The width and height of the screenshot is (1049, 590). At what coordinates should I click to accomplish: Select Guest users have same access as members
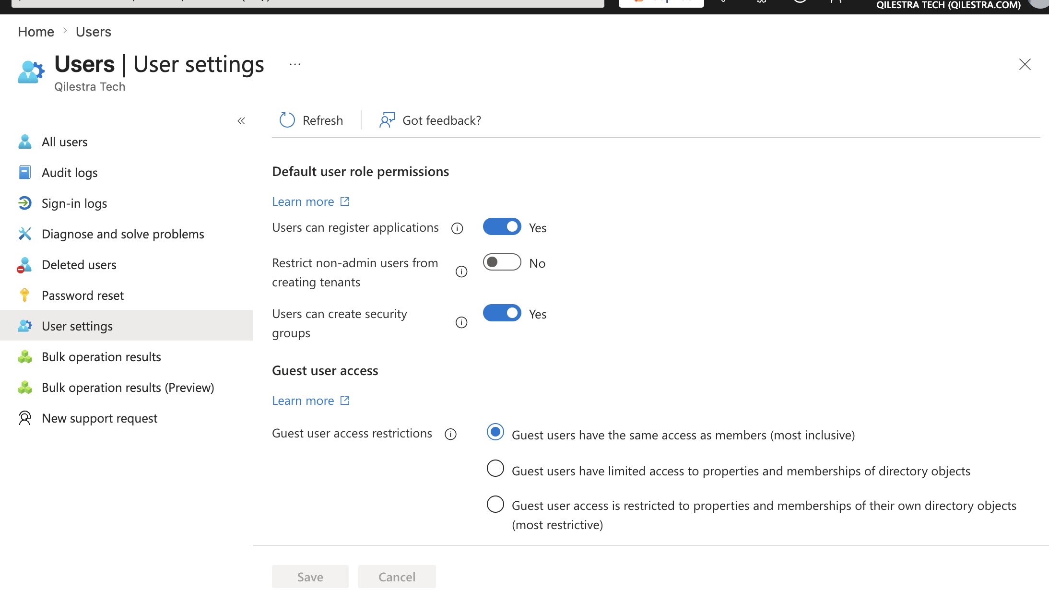[495, 432]
